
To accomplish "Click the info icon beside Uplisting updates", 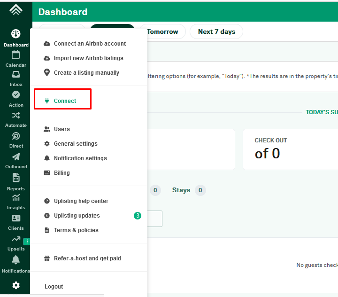I will point(47,216).
